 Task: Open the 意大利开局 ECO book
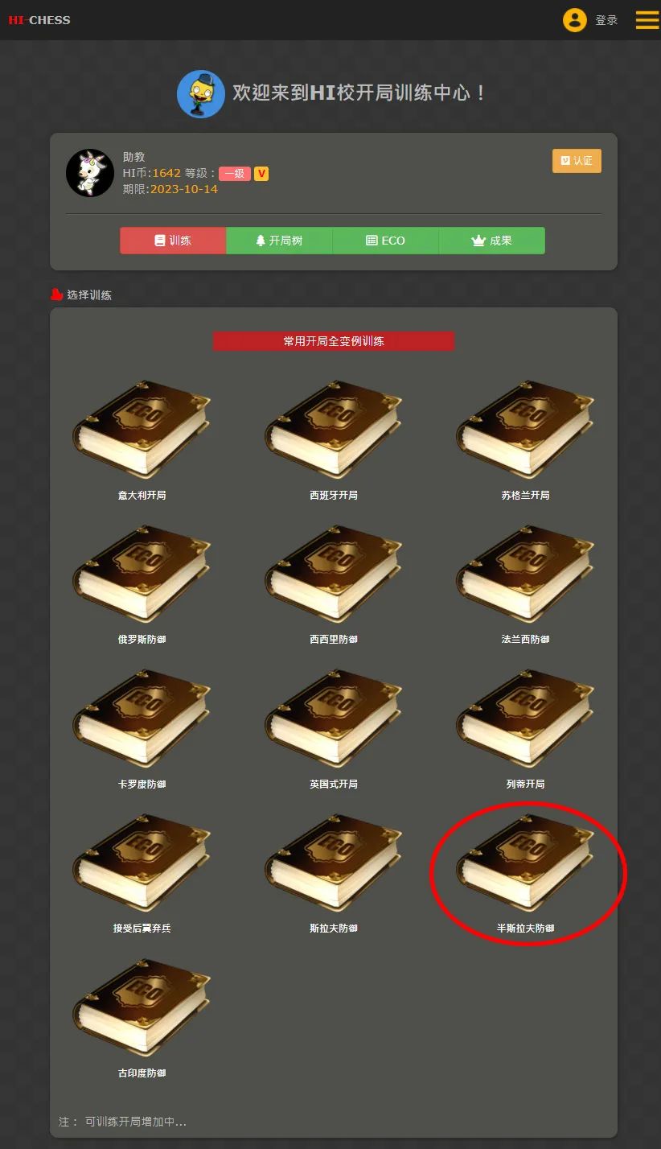(x=142, y=429)
